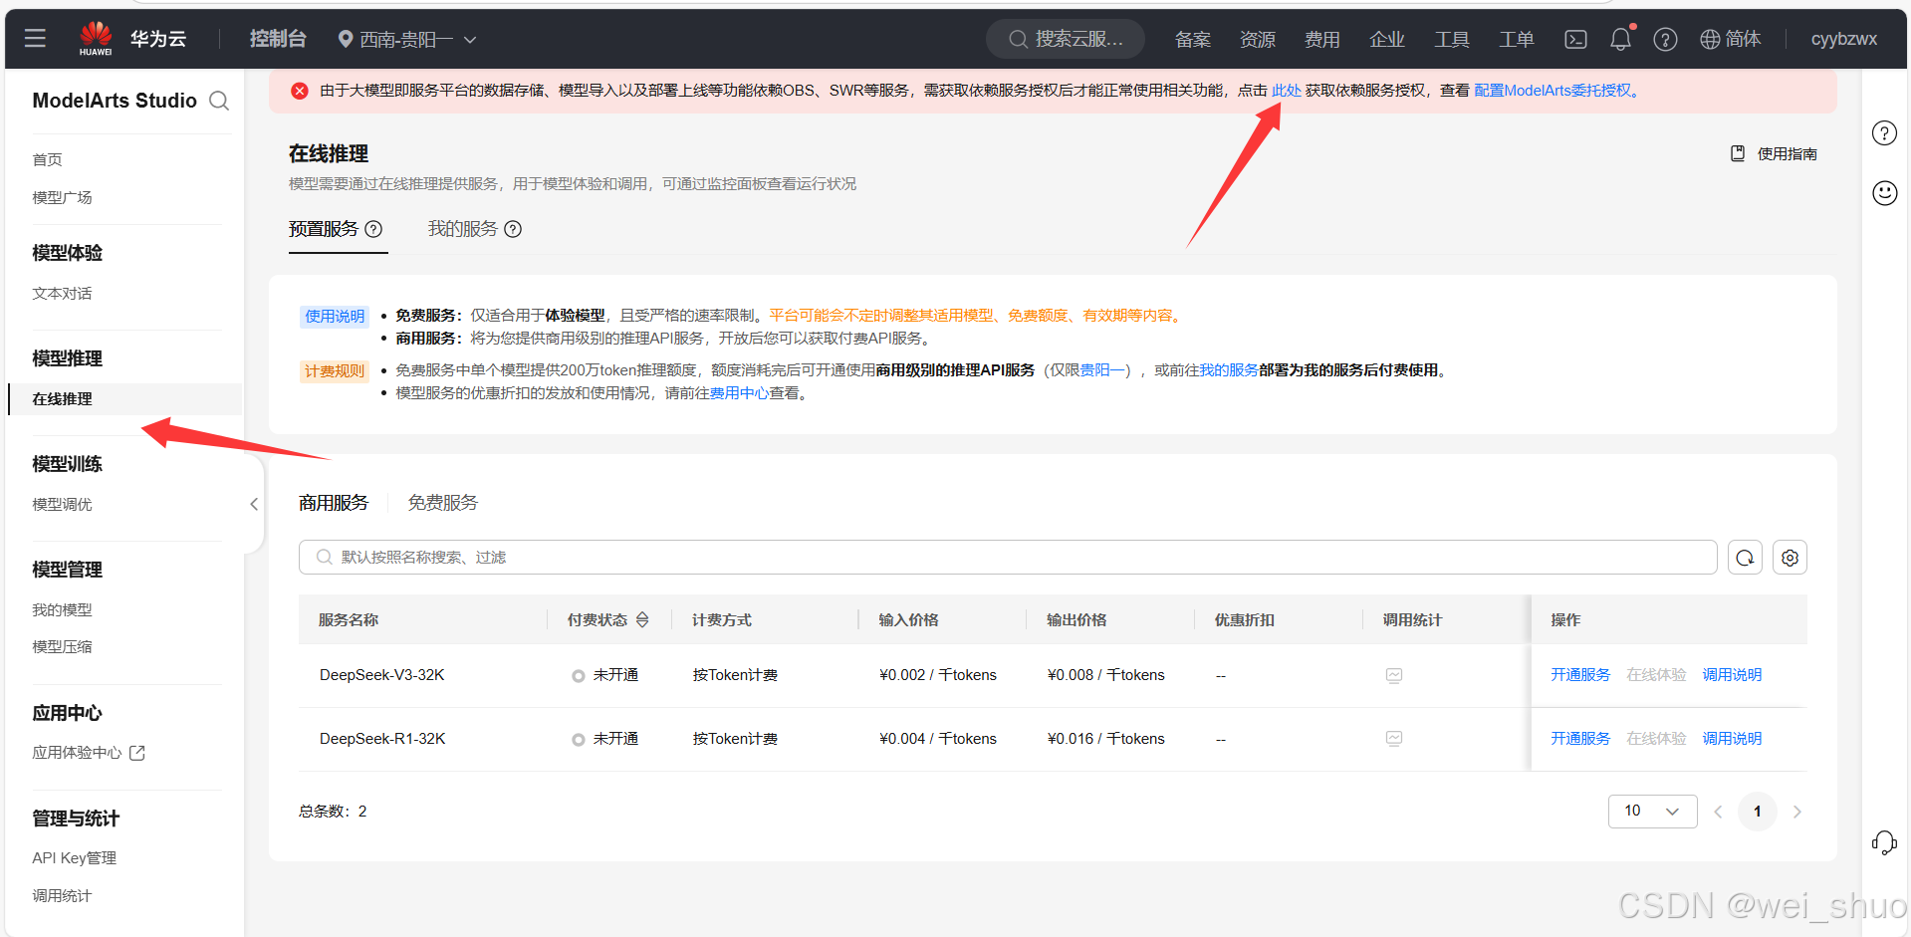
Task: Click the 搜索云服 search field in header
Action: coord(1066,39)
